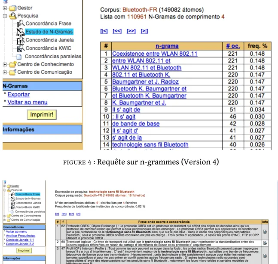Expand Centro de Comunicação in lower screenshot tree

click(5, 220)
